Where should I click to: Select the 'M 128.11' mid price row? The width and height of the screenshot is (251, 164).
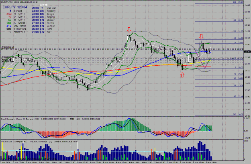pyautogui.click(x=20, y=20)
